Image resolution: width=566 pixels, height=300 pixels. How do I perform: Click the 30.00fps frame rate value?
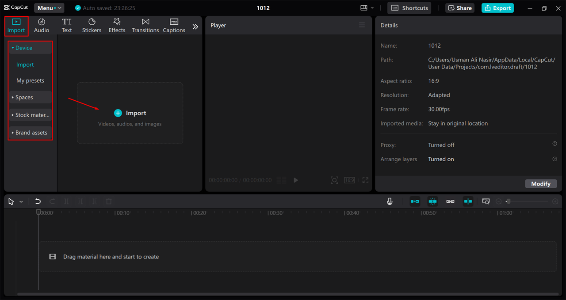(x=439, y=109)
